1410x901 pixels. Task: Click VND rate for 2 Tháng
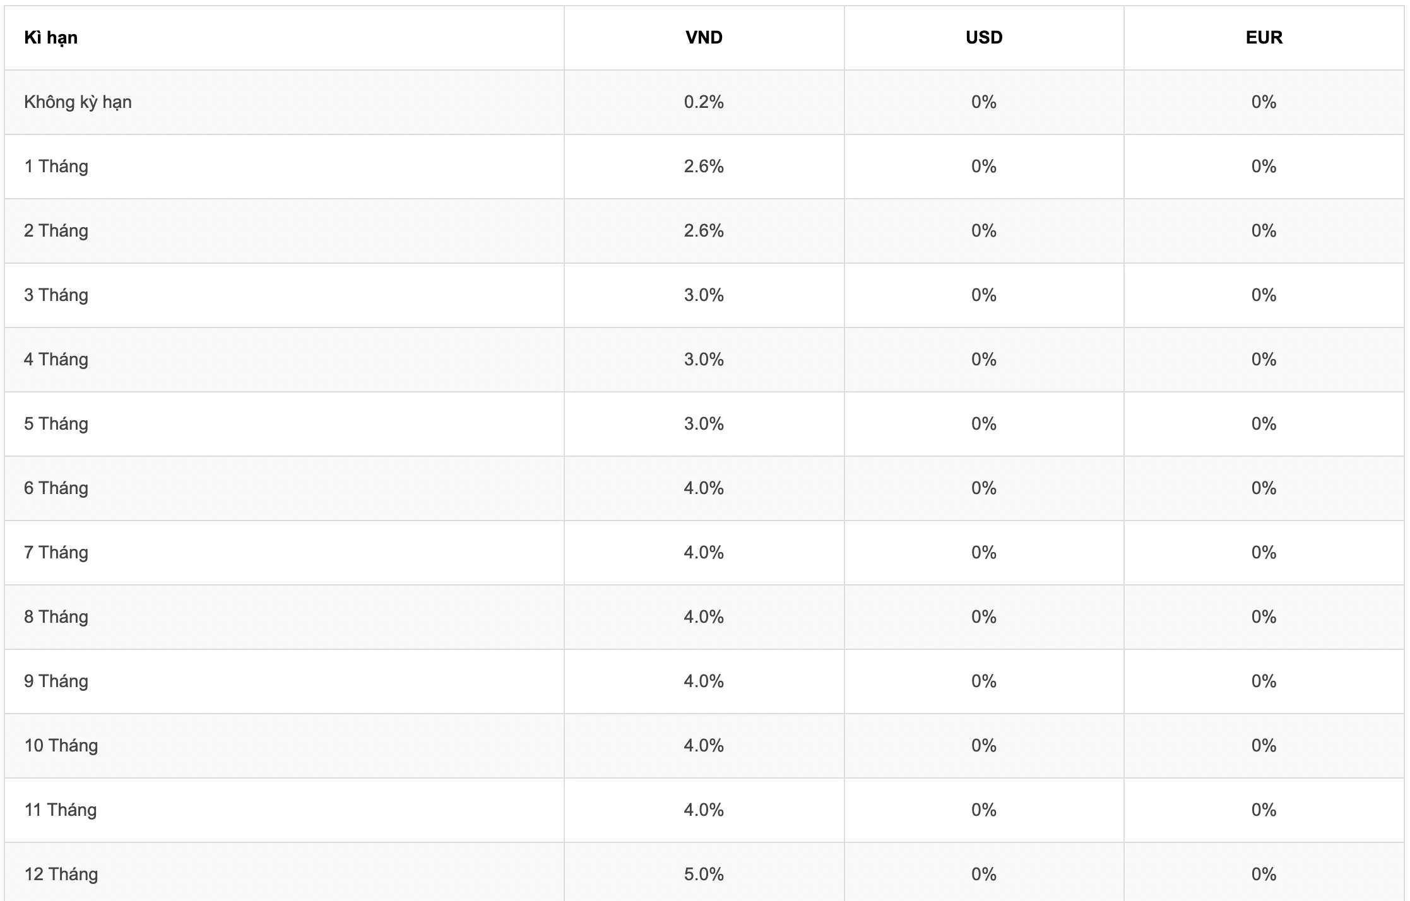point(704,231)
